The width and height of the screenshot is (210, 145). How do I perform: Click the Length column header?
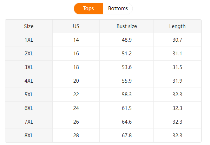point(177,26)
